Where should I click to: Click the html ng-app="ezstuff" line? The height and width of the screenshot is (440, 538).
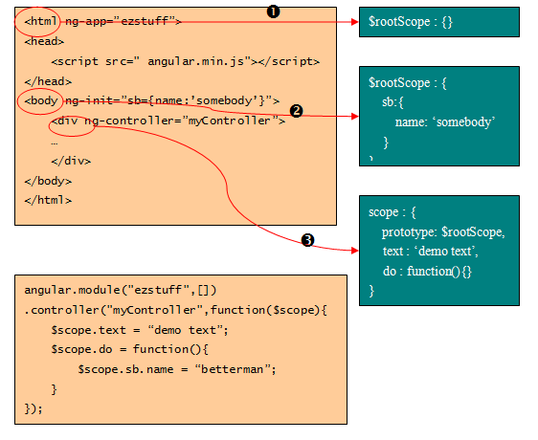coord(102,22)
